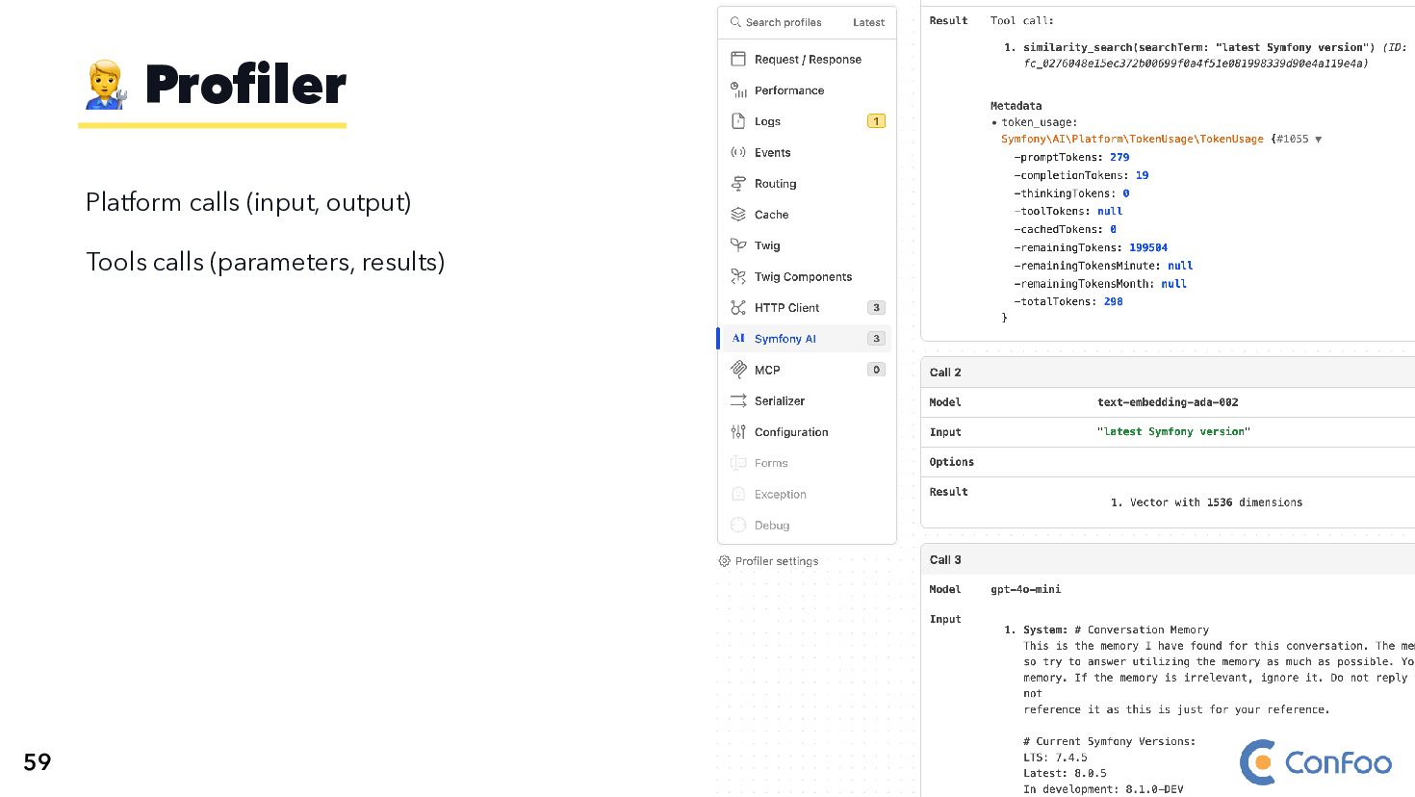
Task: Select the Symfony AI entry
Action: 807,338
